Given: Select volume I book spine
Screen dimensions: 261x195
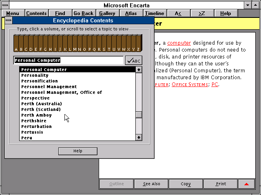Looking at the screenshot, I should (55, 43).
